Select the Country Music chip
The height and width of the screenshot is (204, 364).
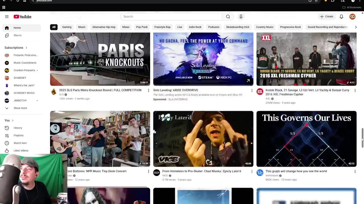click(265, 27)
